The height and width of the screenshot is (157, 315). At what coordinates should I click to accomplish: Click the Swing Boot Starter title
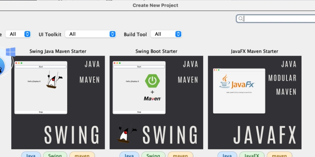click(156, 51)
